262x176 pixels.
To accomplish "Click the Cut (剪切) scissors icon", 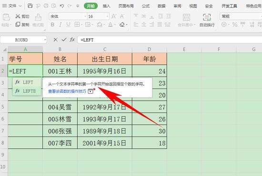I will click(x=18, y=16).
